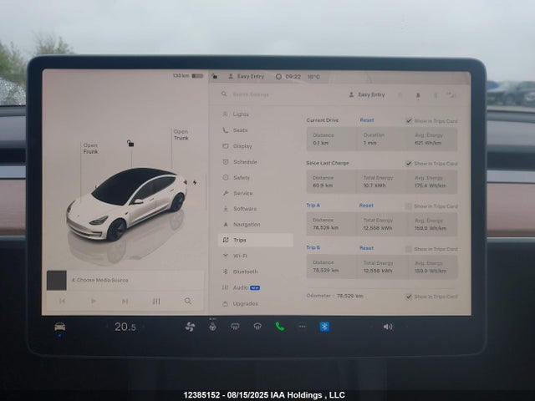Tap the unlock padlock above the car
535x401 pixels.
[x=130, y=143]
